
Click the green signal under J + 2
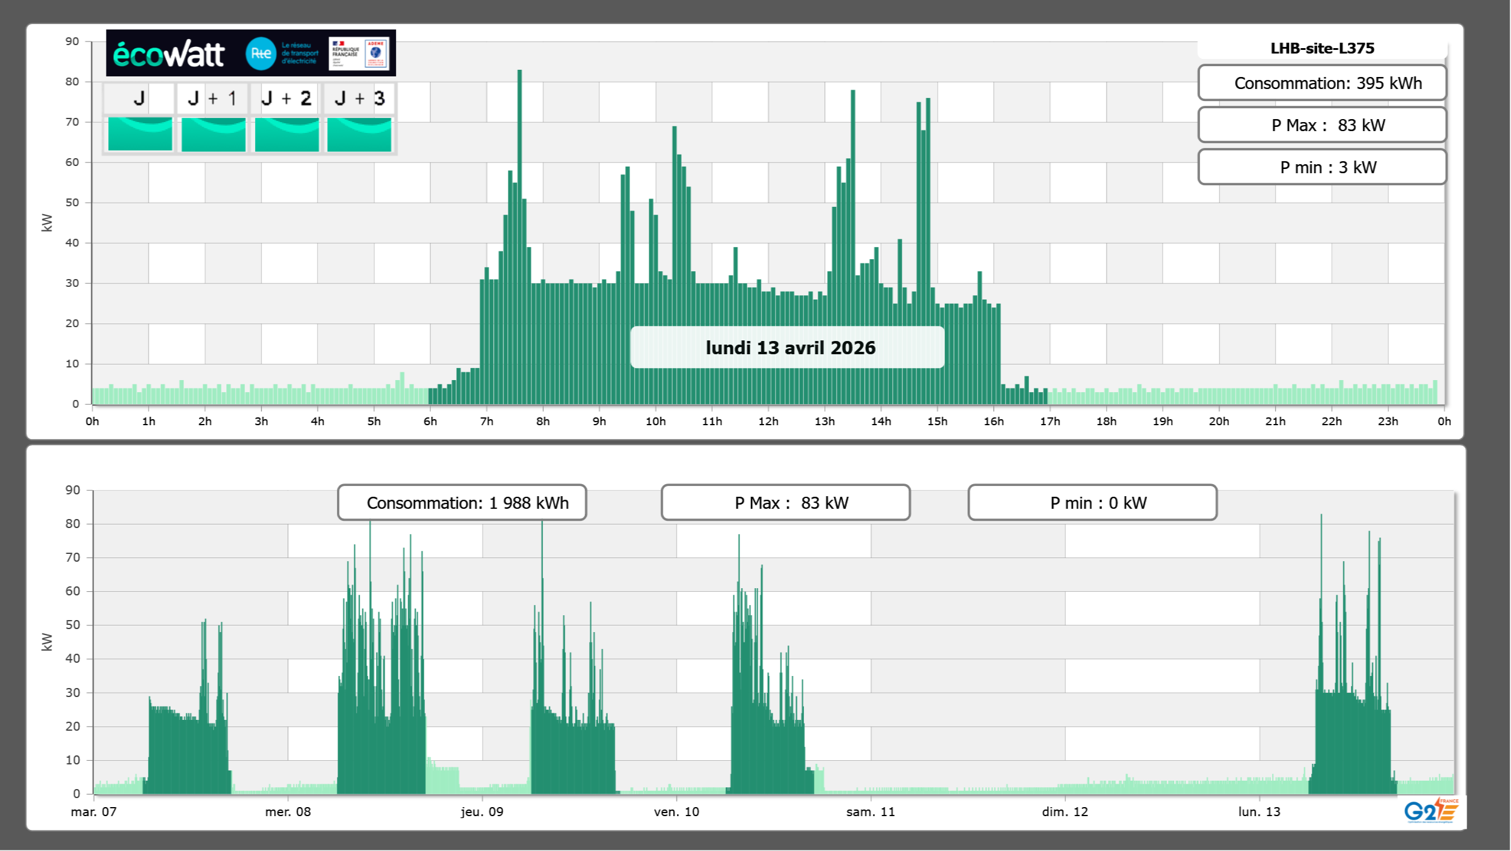click(x=287, y=134)
